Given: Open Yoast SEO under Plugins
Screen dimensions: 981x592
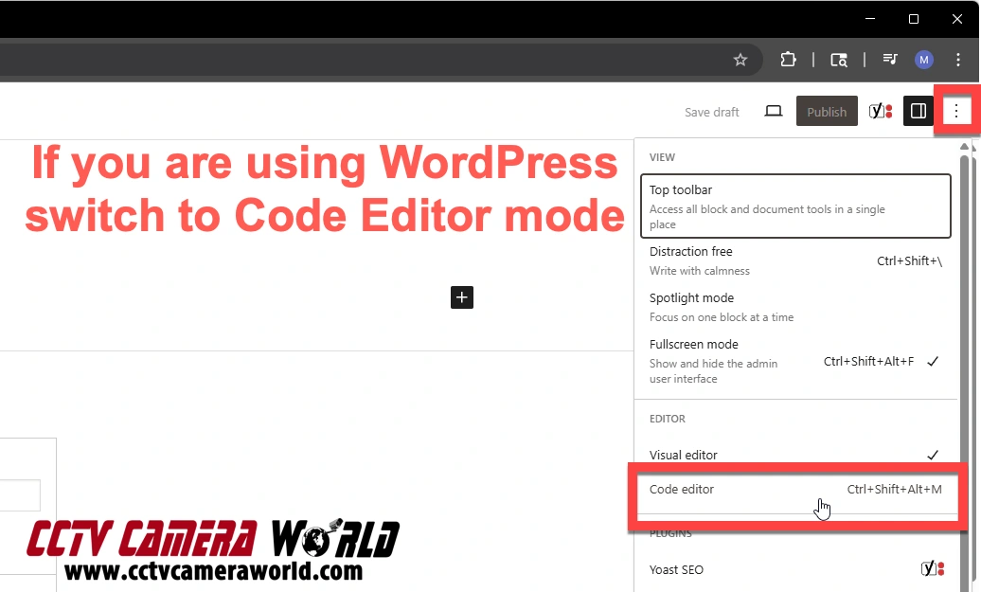Looking at the screenshot, I should tap(794, 569).
